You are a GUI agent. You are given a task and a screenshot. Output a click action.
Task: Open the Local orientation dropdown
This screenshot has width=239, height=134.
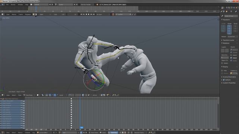coord(62,95)
